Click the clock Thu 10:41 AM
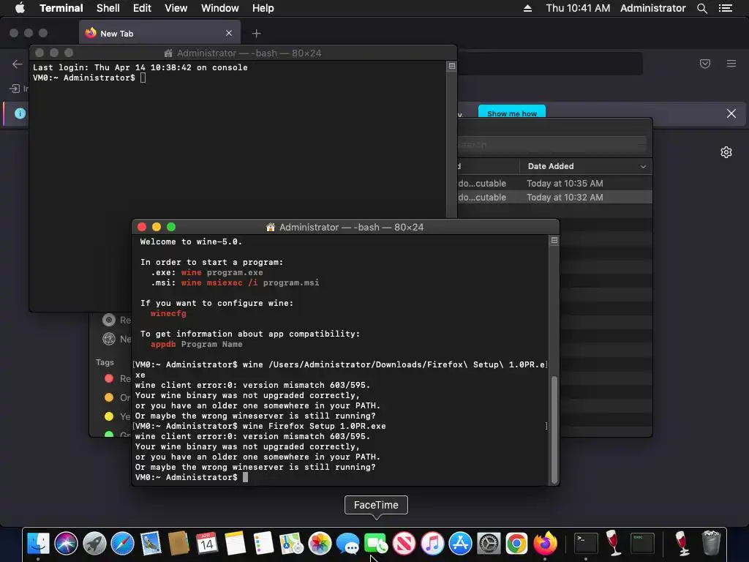Image resolution: width=749 pixels, height=562 pixels. coord(578,8)
